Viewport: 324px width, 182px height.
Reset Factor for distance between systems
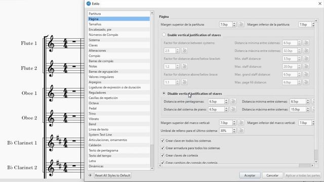[x=184, y=51]
